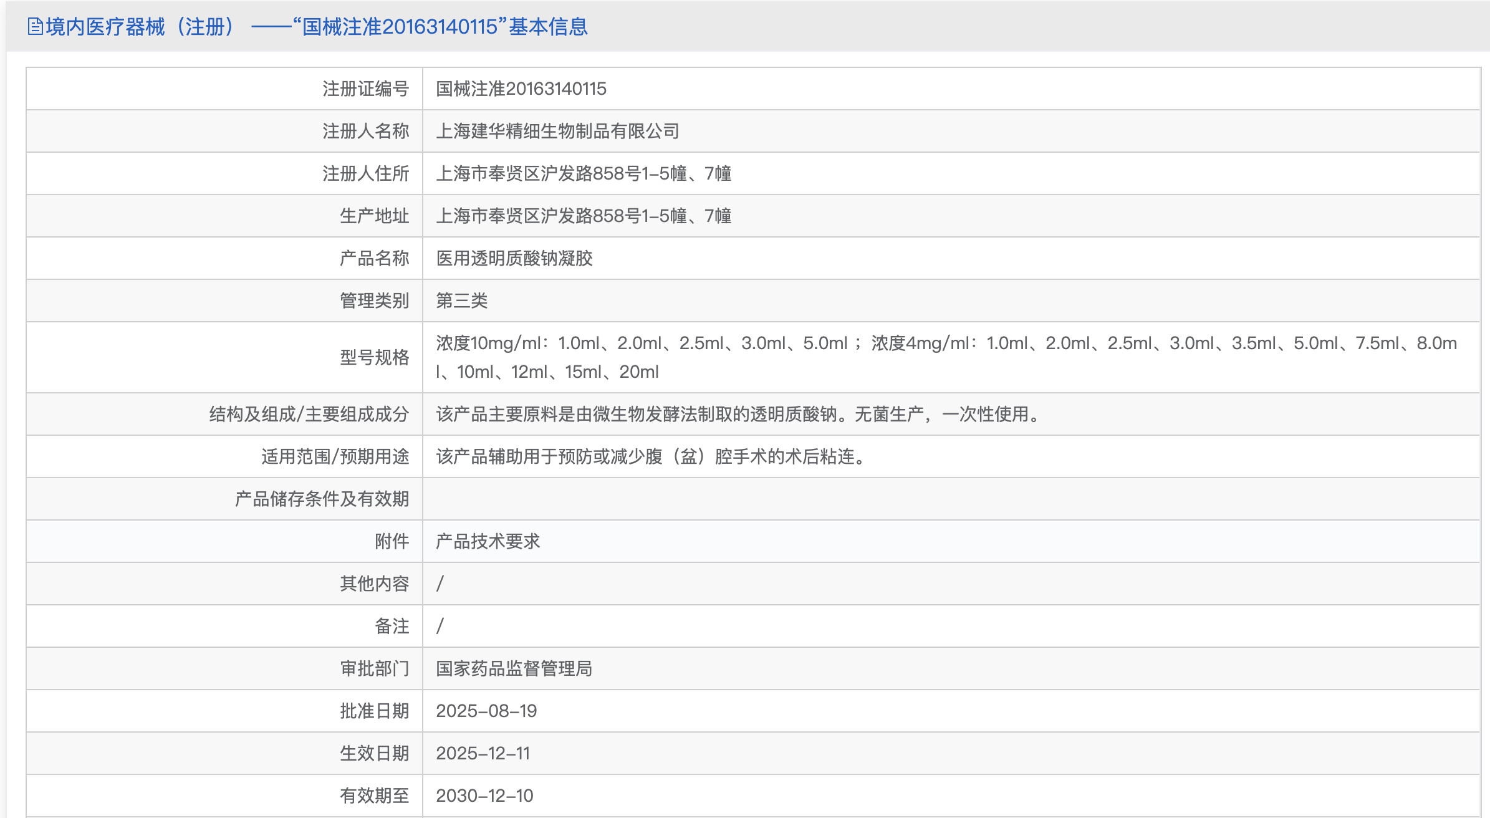Click the 适用范围/预期用途 description text

[652, 456]
